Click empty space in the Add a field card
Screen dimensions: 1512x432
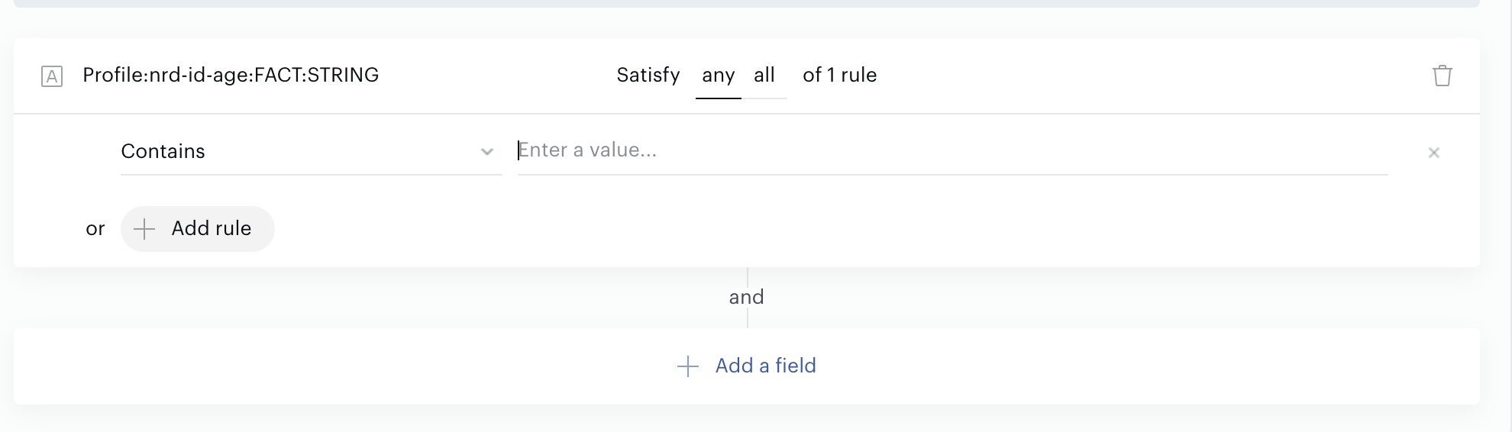305,366
